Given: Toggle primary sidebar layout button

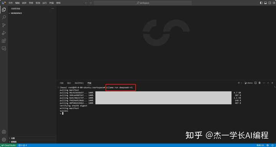Looking at the screenshot, I should (261, 3).
